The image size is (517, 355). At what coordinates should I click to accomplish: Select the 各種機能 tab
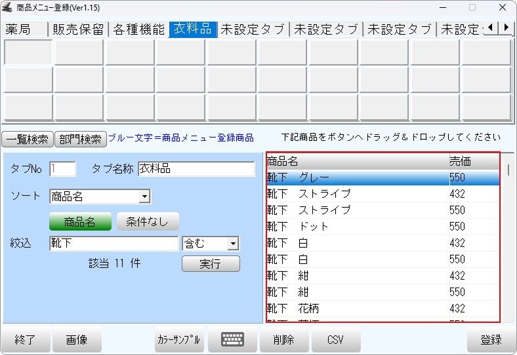(138, 29)
